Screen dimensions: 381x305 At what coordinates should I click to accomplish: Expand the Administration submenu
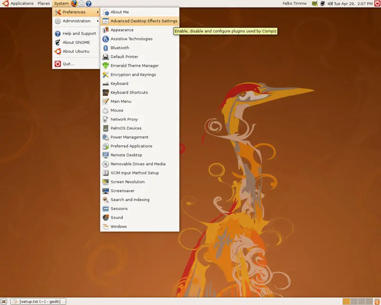(x=76, y=21)
